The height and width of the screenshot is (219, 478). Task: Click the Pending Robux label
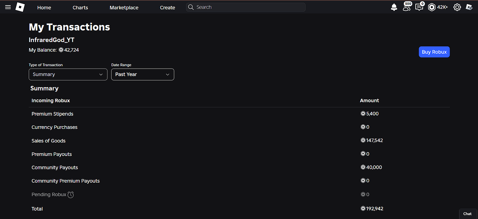click(49, 194)
